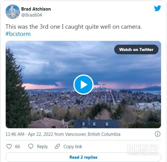Click the Copy link text

coord(73,147)
